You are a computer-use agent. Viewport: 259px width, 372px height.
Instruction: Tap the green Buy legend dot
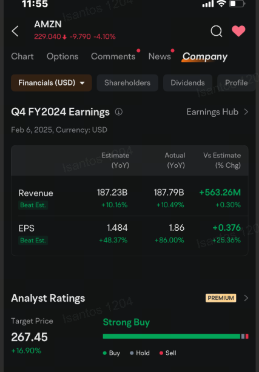[x=104, y=353]
